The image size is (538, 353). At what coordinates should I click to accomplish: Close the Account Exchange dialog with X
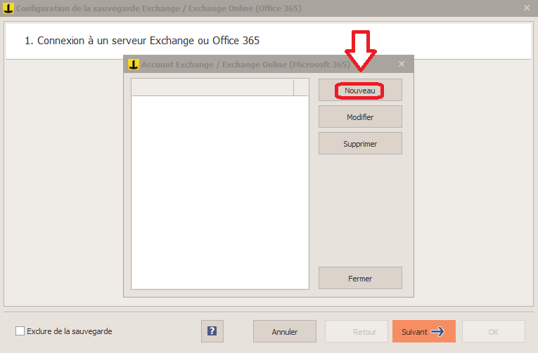pyautogui.click(x=402, y=64)
